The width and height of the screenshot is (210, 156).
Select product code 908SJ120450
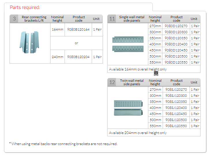pos(176,114)
